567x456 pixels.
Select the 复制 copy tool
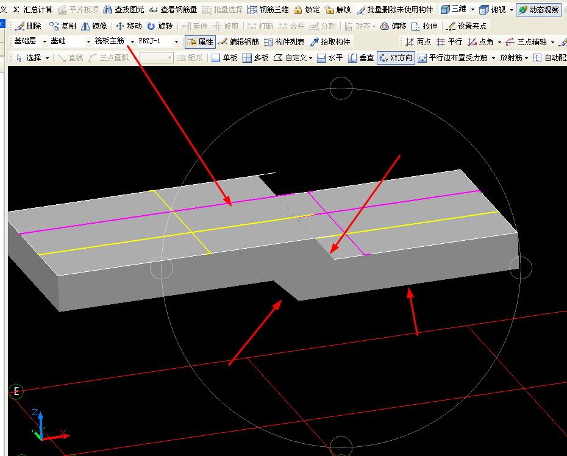click(63, 26)
